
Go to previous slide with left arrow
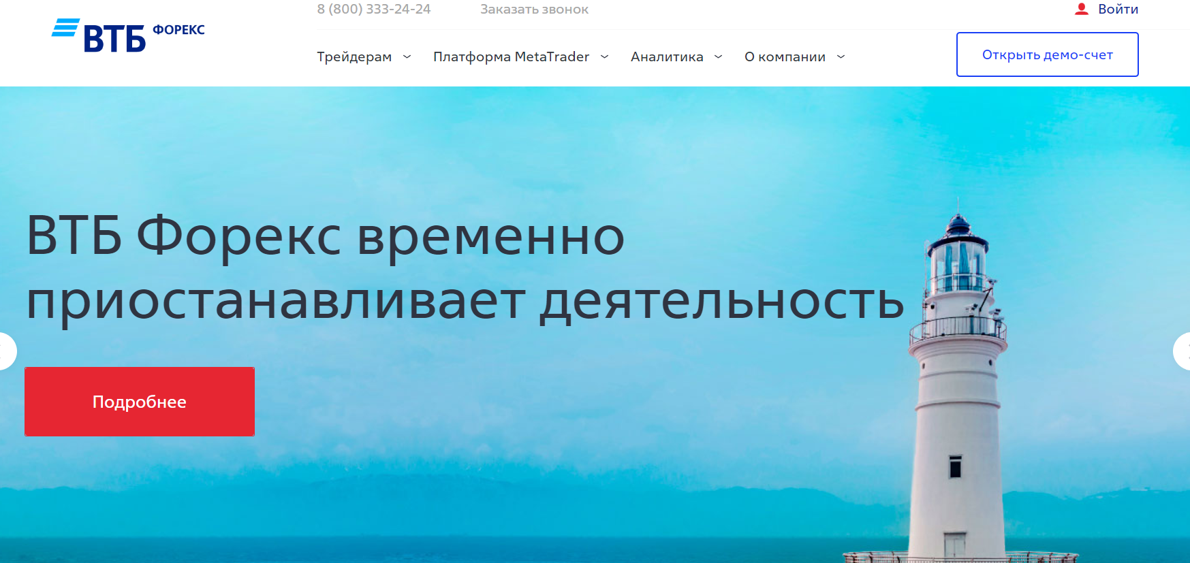point(5,351)
